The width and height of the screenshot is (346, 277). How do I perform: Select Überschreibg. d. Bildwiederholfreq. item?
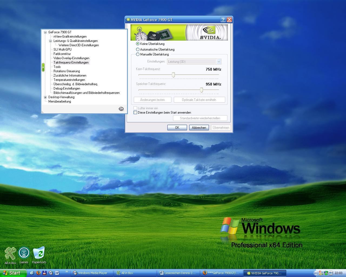pyautogui.click(x=75, y=84)
